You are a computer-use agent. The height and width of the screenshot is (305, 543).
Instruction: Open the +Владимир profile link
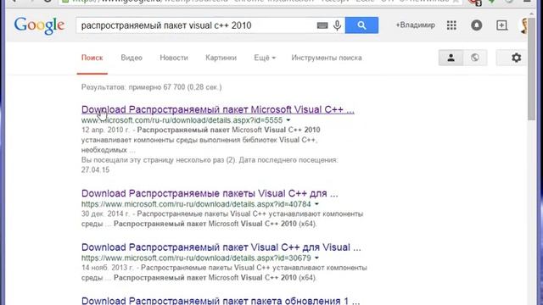click(x=415, y=25)
